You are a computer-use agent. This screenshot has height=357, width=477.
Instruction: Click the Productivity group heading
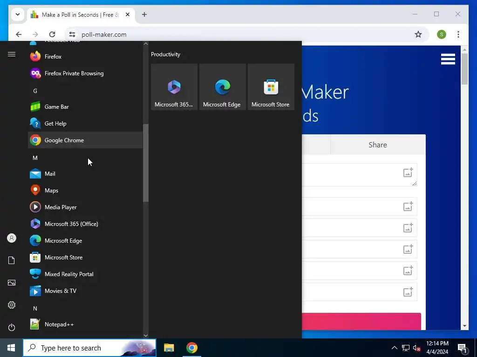click(x=165, y=54)
